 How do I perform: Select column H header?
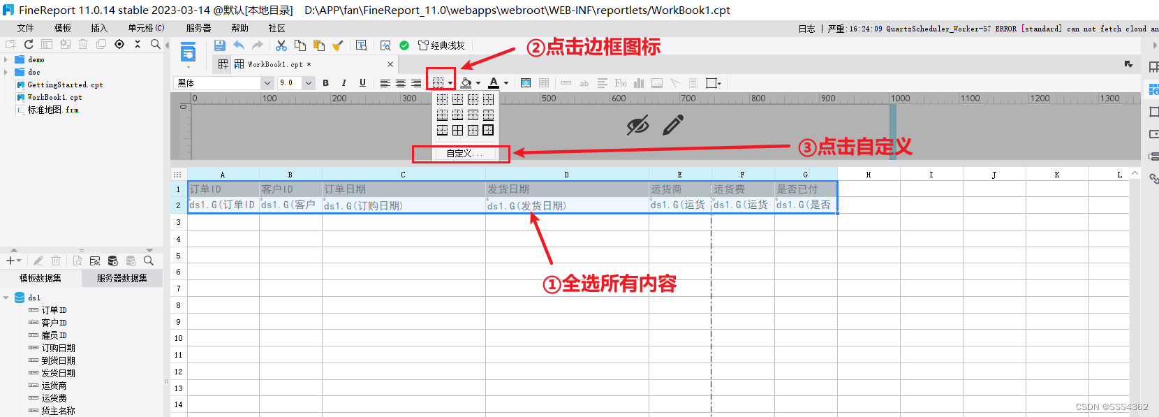click(869, 175)
